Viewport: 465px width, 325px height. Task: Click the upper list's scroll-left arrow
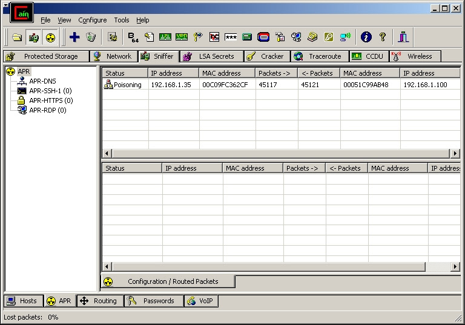coord(107,153)
